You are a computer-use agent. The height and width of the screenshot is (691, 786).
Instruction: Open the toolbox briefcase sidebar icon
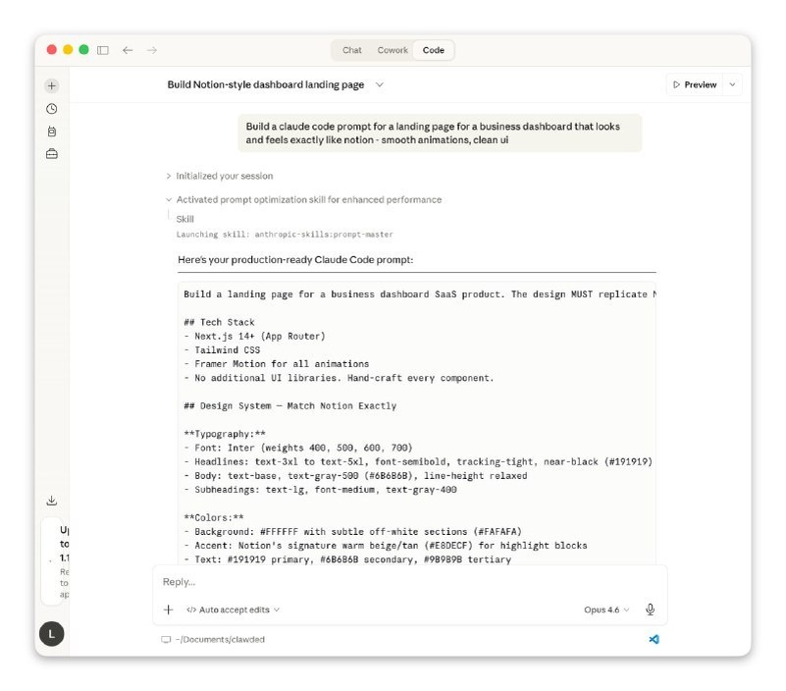pyautogui.click(x=52, y=154)
